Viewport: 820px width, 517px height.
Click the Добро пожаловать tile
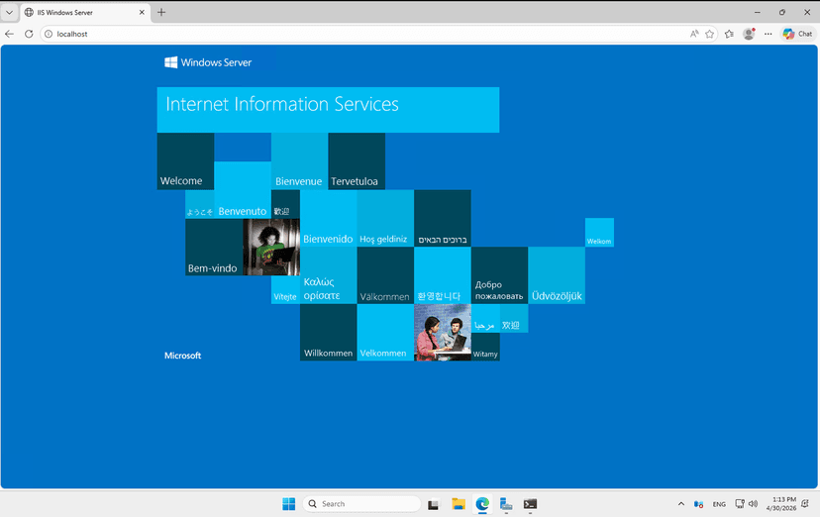499,275
